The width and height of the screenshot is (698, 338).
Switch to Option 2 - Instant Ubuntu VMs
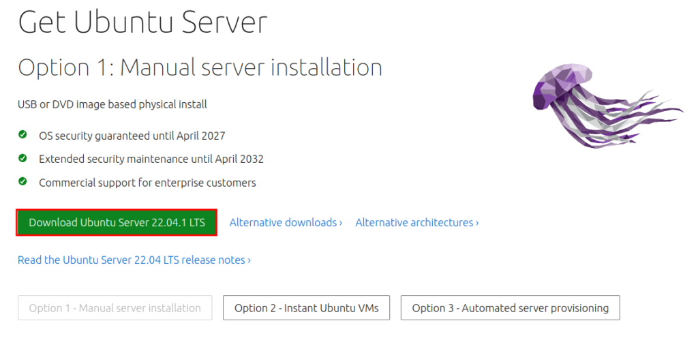click(x=306, y=308)
